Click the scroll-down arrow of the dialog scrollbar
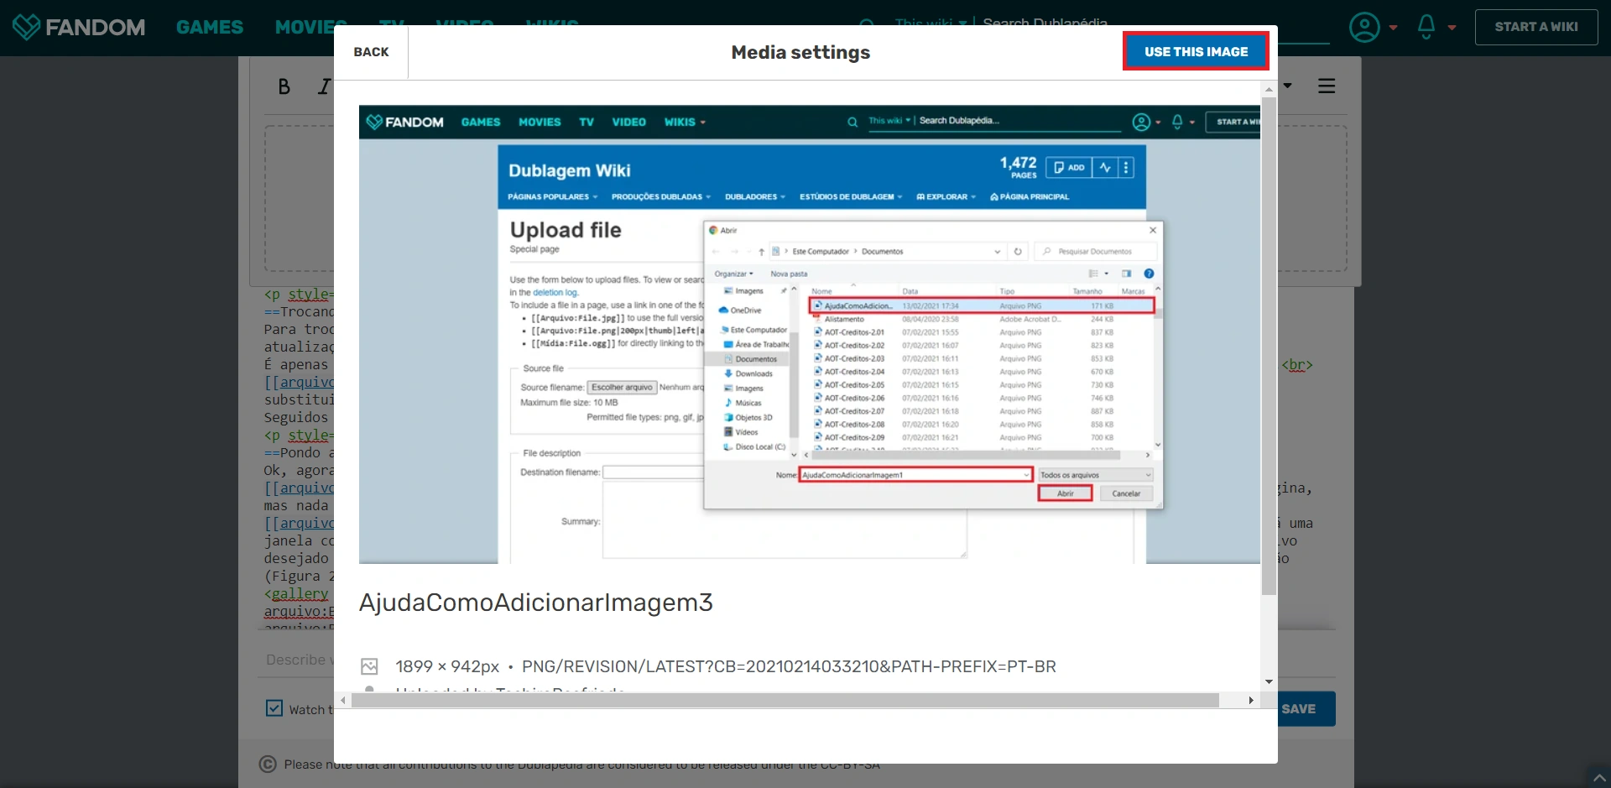The image size is (1611, 788). 1269,681
